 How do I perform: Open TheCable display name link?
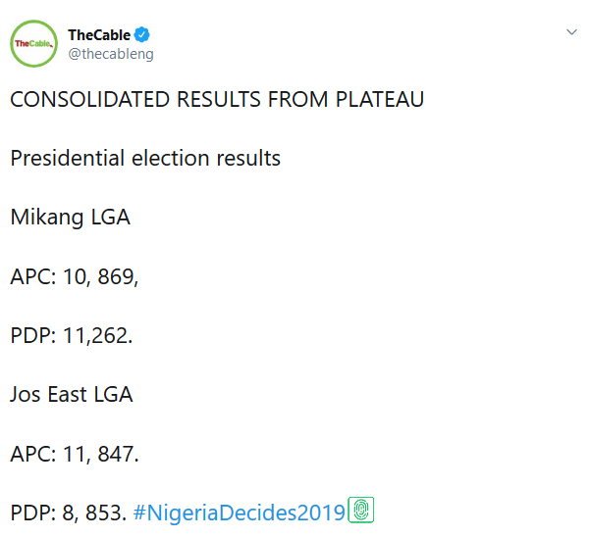[x=99, y=35]
